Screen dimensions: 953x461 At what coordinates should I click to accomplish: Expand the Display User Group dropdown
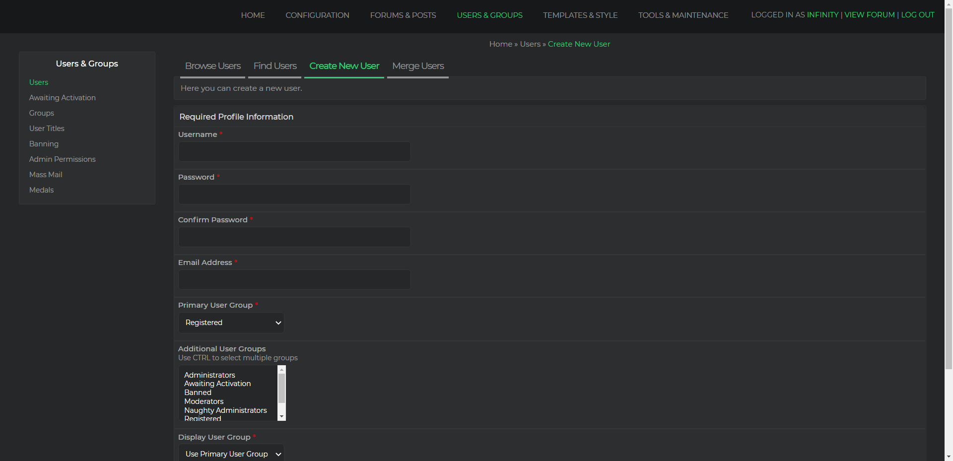tap(231, 454)
